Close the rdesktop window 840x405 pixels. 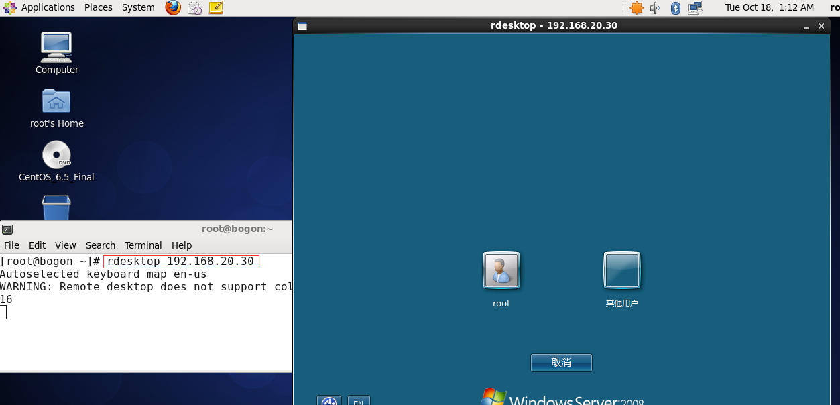pos(821,27)
